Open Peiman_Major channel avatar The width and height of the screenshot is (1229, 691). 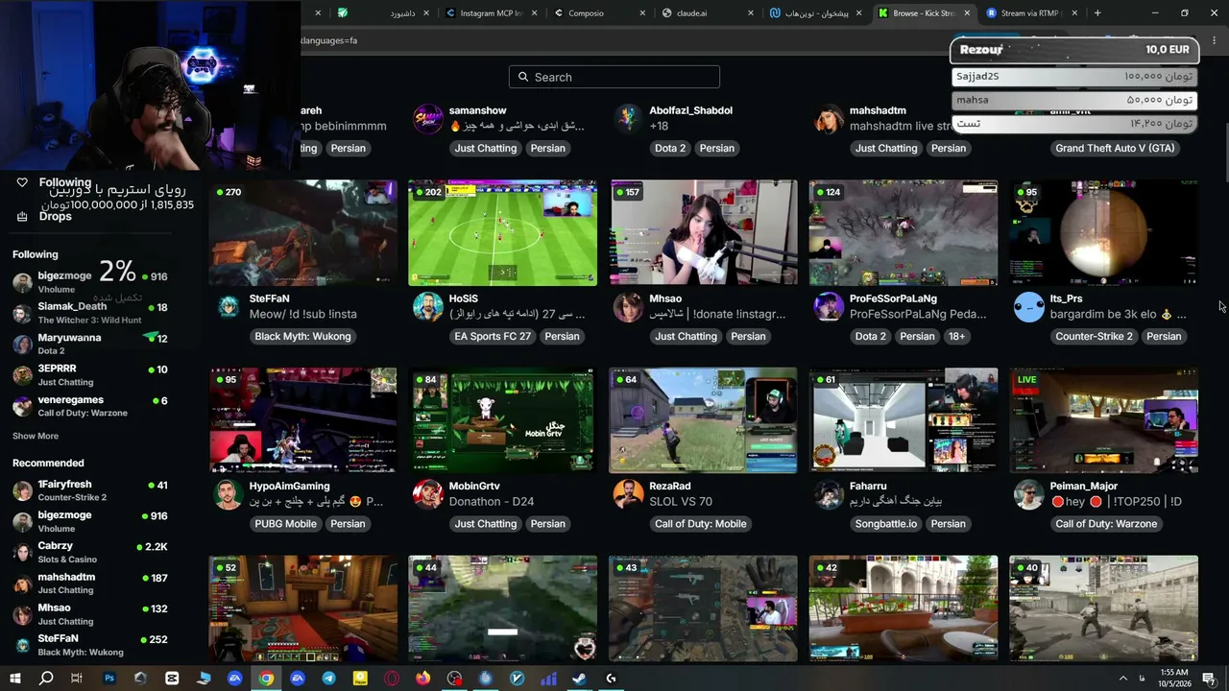(1028, 494)
